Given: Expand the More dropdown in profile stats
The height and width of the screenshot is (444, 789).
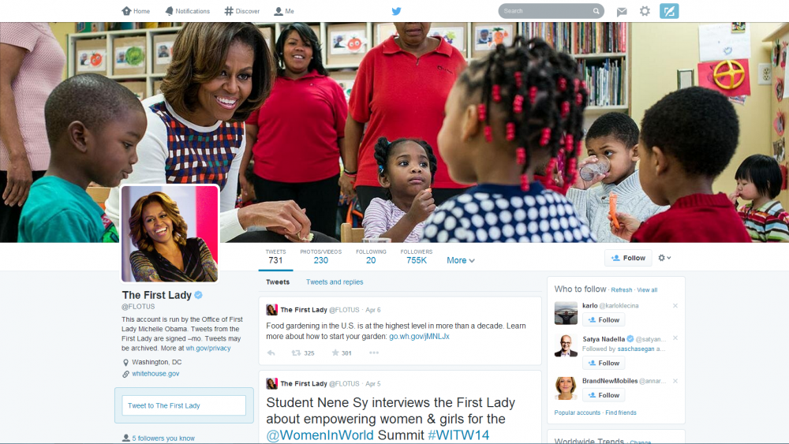Looking at the screenshot, I should click(461, 260).
